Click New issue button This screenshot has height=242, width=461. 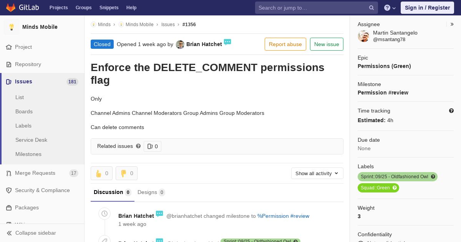pyautogui.click(x=327, y=44)
